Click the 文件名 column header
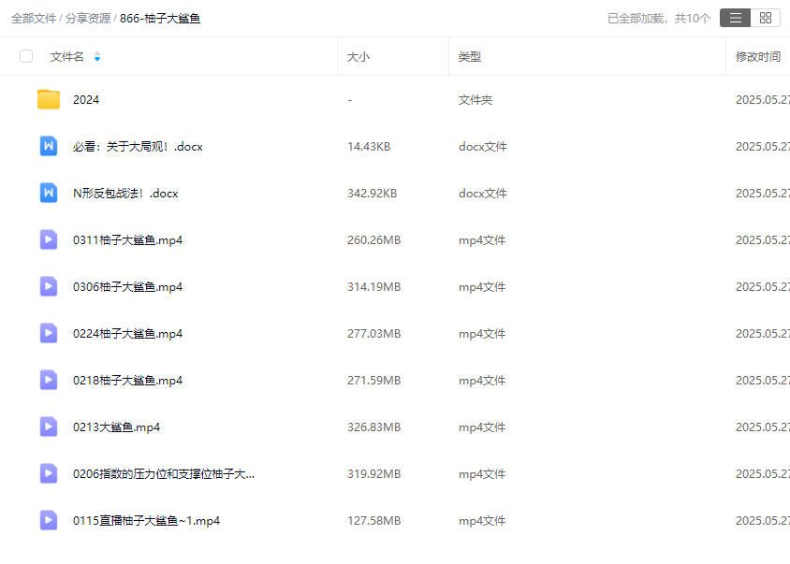Screen dimensions: 790x564 (66, 56)
